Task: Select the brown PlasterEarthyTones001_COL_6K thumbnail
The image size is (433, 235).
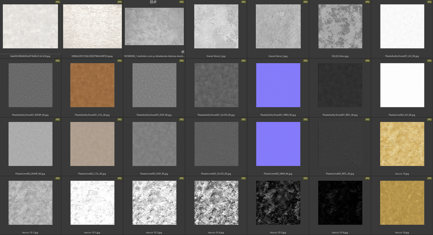Action: point(92,85)
